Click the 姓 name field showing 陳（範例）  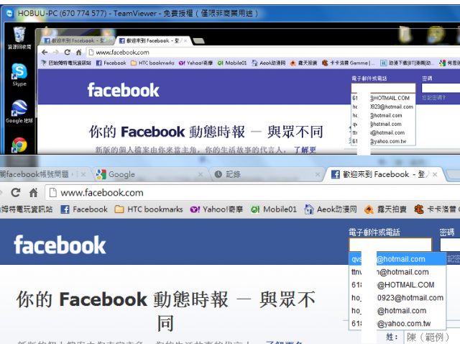coord(432,337)
